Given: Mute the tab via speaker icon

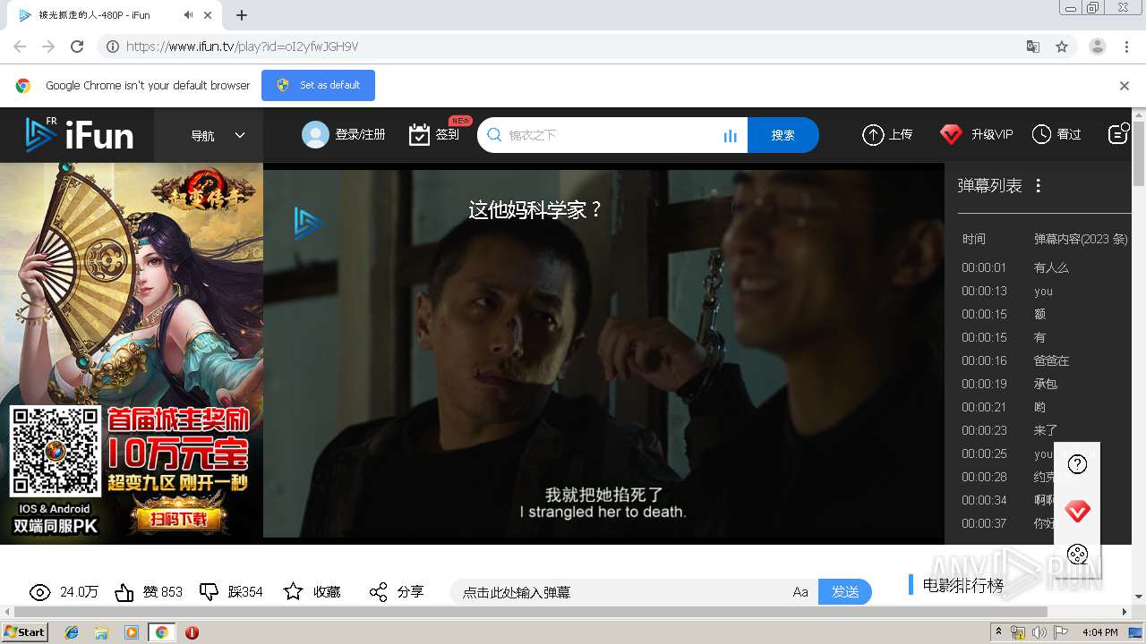Looking at the screenshot, I should (x=189, y=15).
